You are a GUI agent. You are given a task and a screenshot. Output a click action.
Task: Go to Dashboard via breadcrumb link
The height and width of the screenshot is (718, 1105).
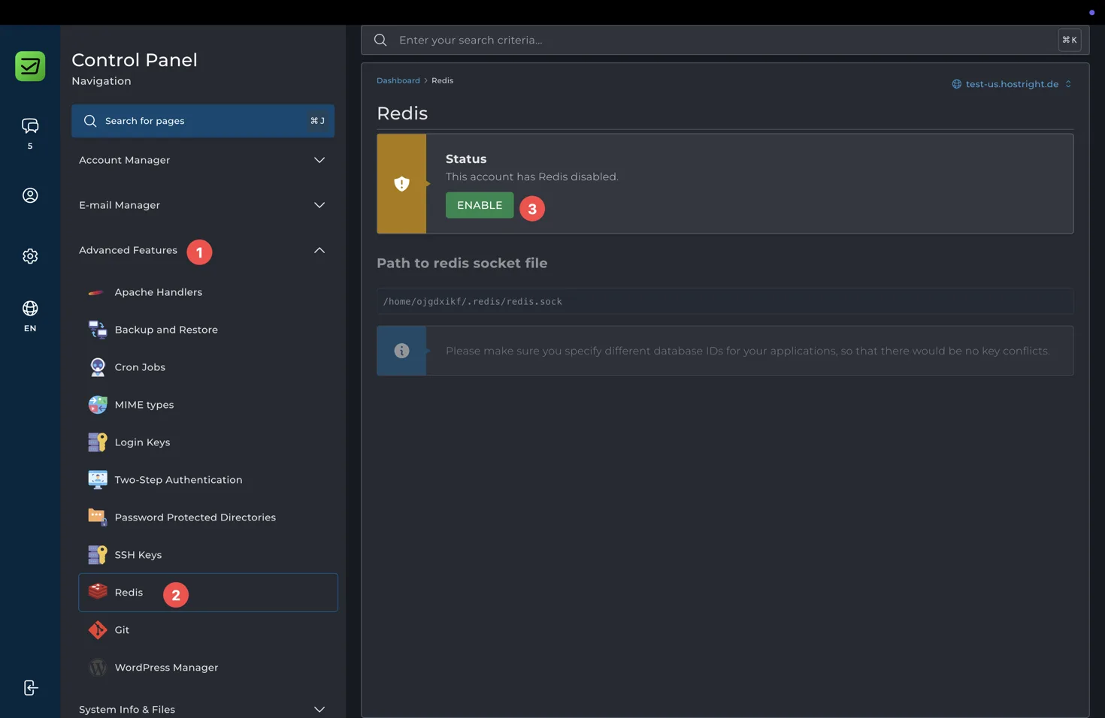[398, 80]
